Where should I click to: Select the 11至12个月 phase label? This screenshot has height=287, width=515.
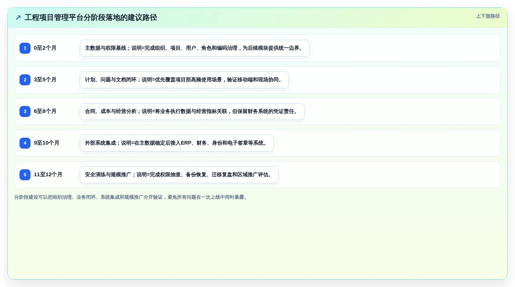[48, 174]
